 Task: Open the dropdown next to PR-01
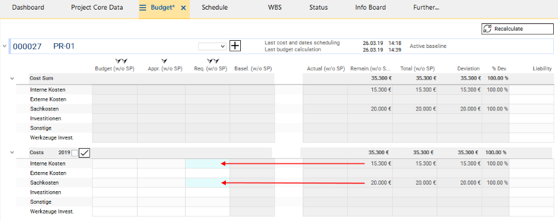pyautogui.click(x=213, y=46)
